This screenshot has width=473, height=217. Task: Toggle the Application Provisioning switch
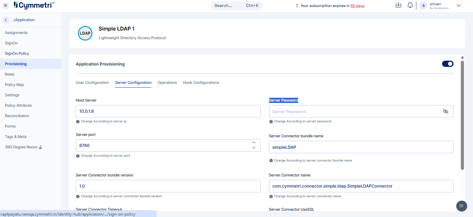(448, 64)
